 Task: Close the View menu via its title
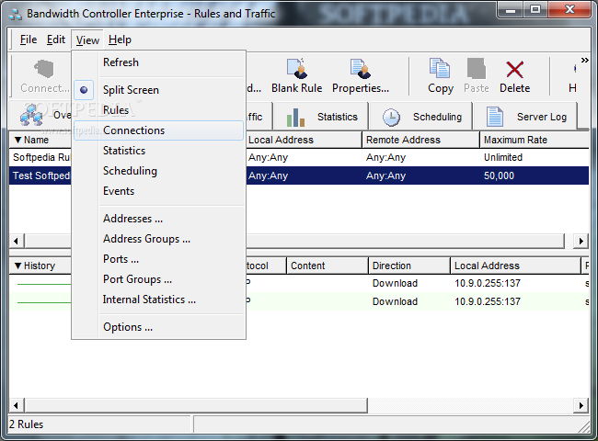tap(87, 40)
